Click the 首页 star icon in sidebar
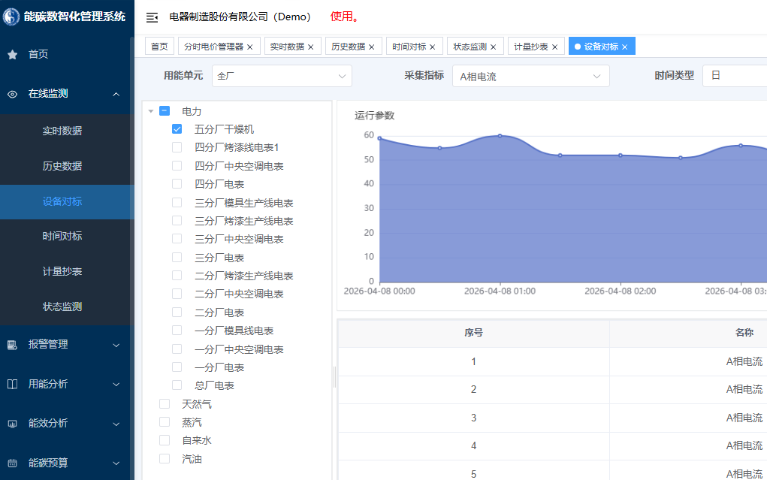Viewport: 767px width, 480px height. pyautogui.click(x=12, y=54)
